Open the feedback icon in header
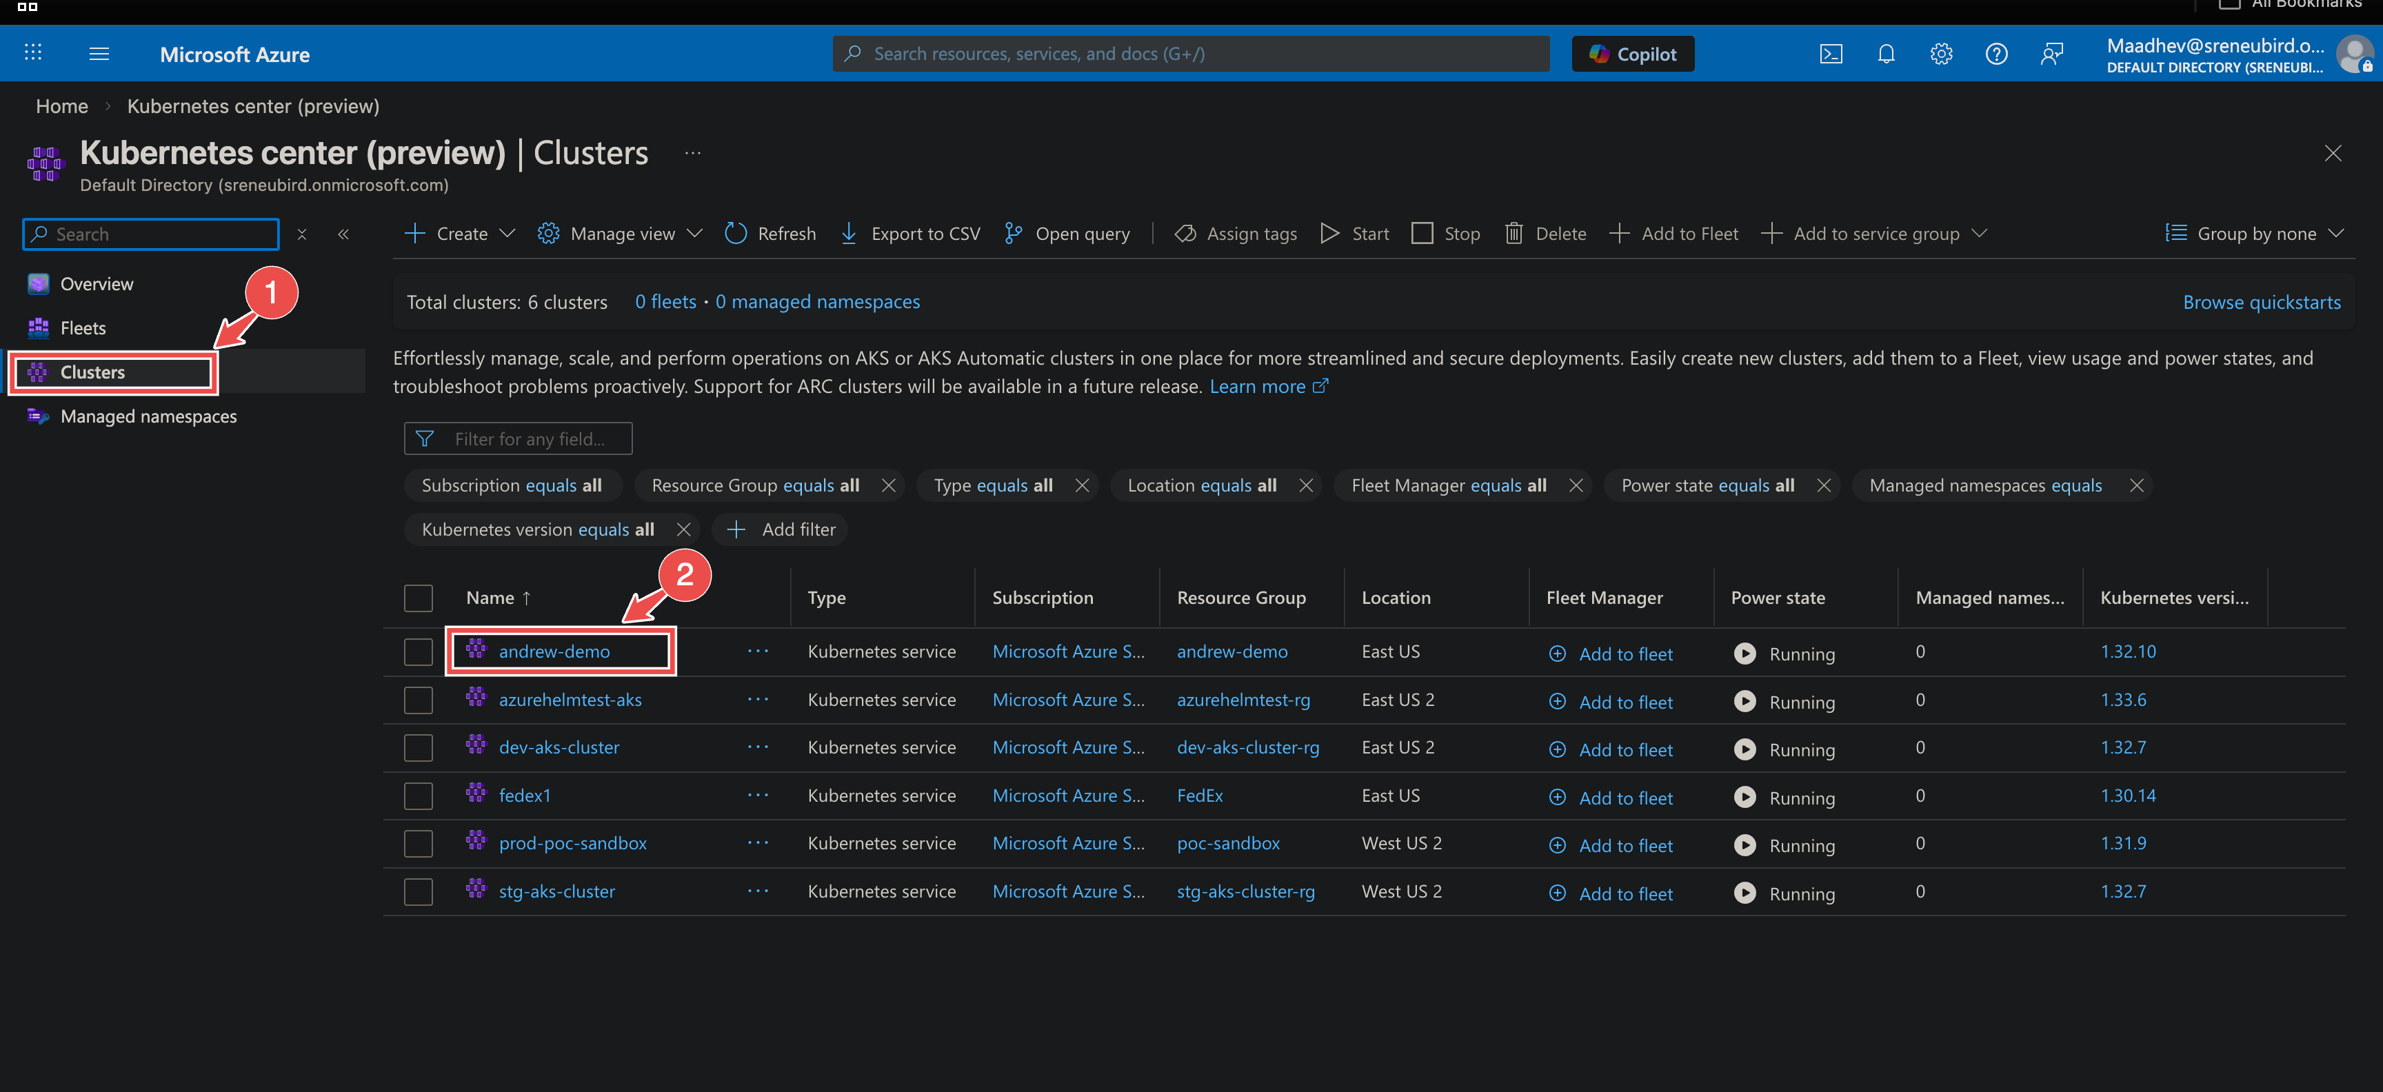The height and width of the screenshot is (1092, 2383). pyautogui.click(x=2051, y=54)
